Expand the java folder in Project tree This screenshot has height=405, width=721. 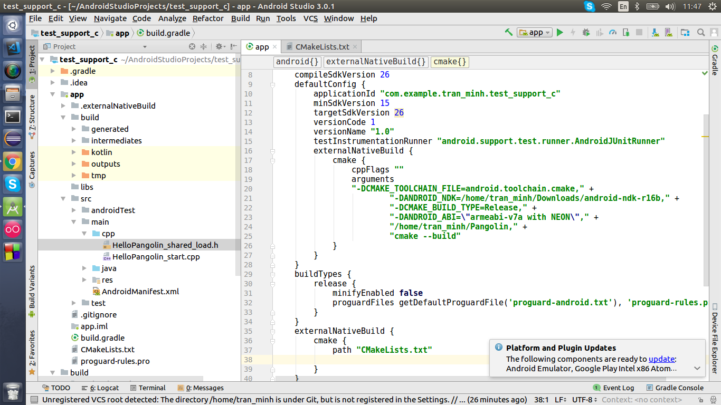coord(84,268)
